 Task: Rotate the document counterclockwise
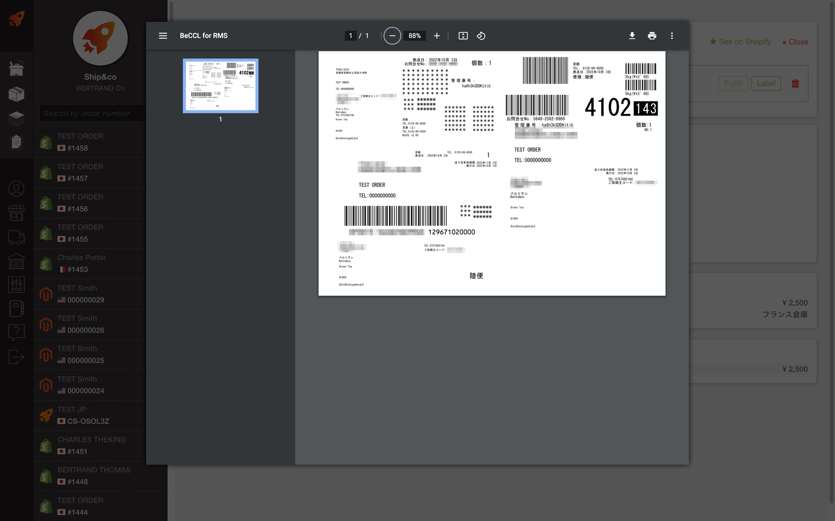click(481, 36)
